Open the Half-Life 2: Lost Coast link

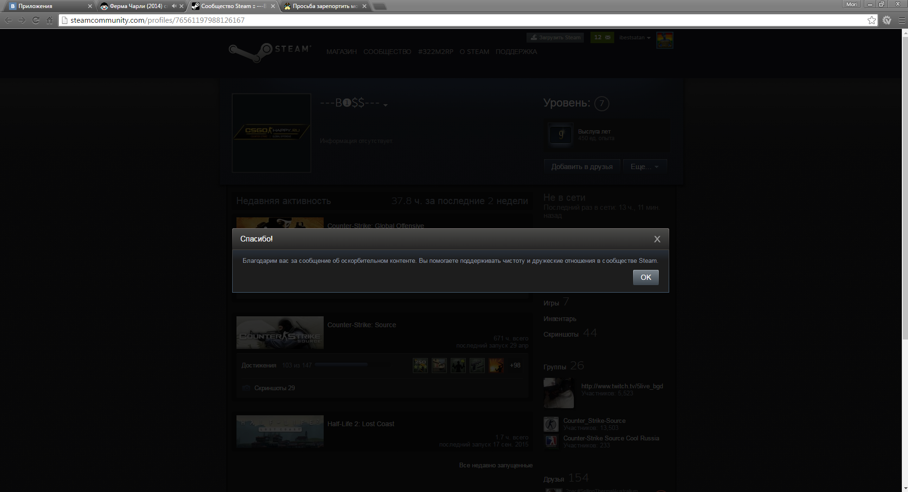pyautogui.click(x=361, y=424)
